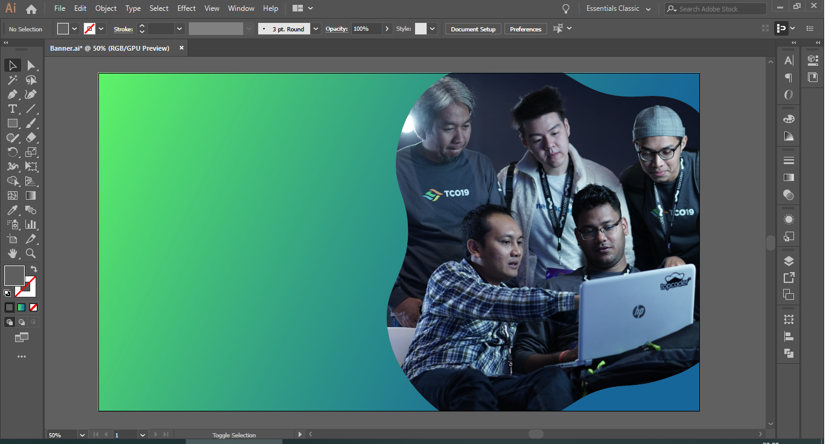The height and width of the screenshot is (444, 829).
Task: Open the graphic Style dropdown
Action: click(x=432, y=29)
